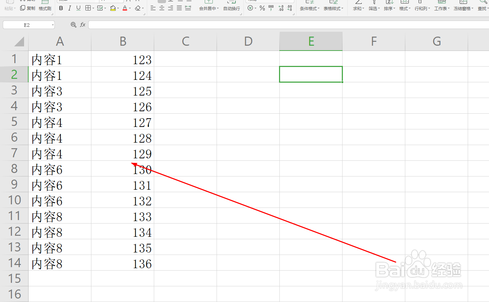Click cell B1 with value 123
This screenshot has width=489, height=302.
tap(123, 59)
